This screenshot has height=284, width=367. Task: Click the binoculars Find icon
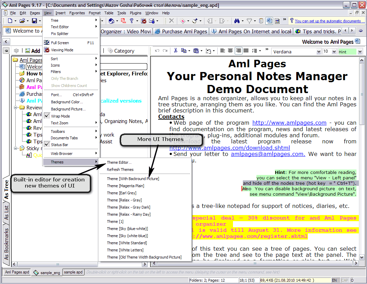pos(237,21)
